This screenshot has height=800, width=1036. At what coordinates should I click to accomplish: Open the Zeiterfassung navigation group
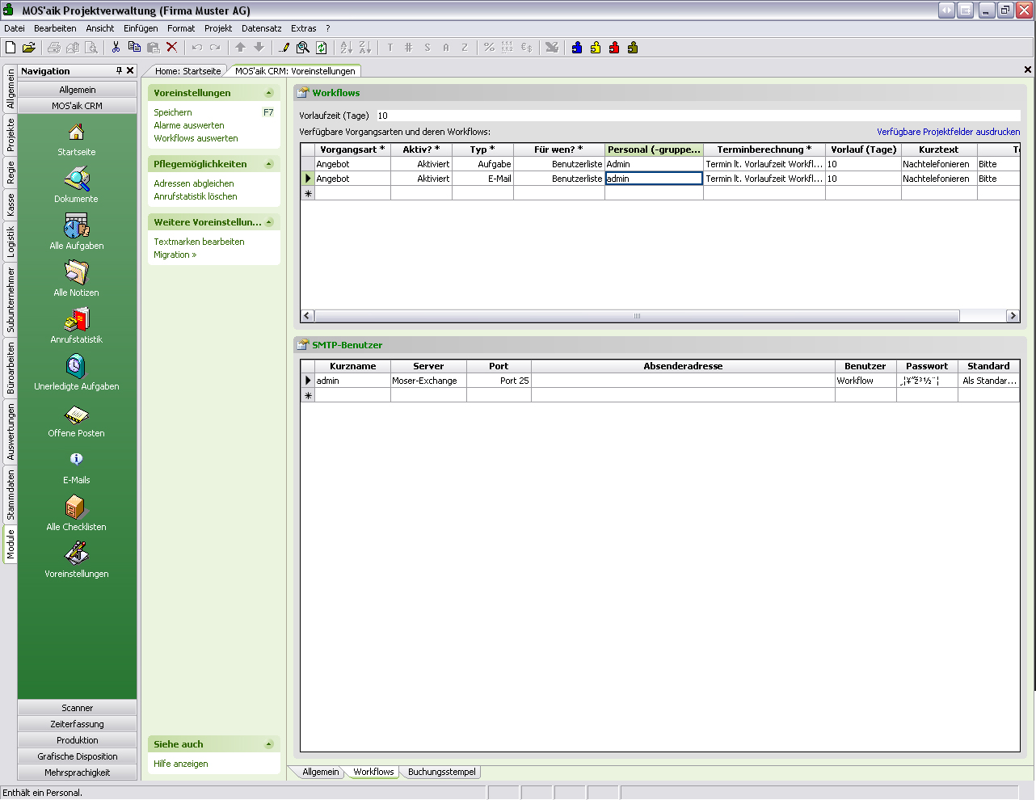pos(78,724)
